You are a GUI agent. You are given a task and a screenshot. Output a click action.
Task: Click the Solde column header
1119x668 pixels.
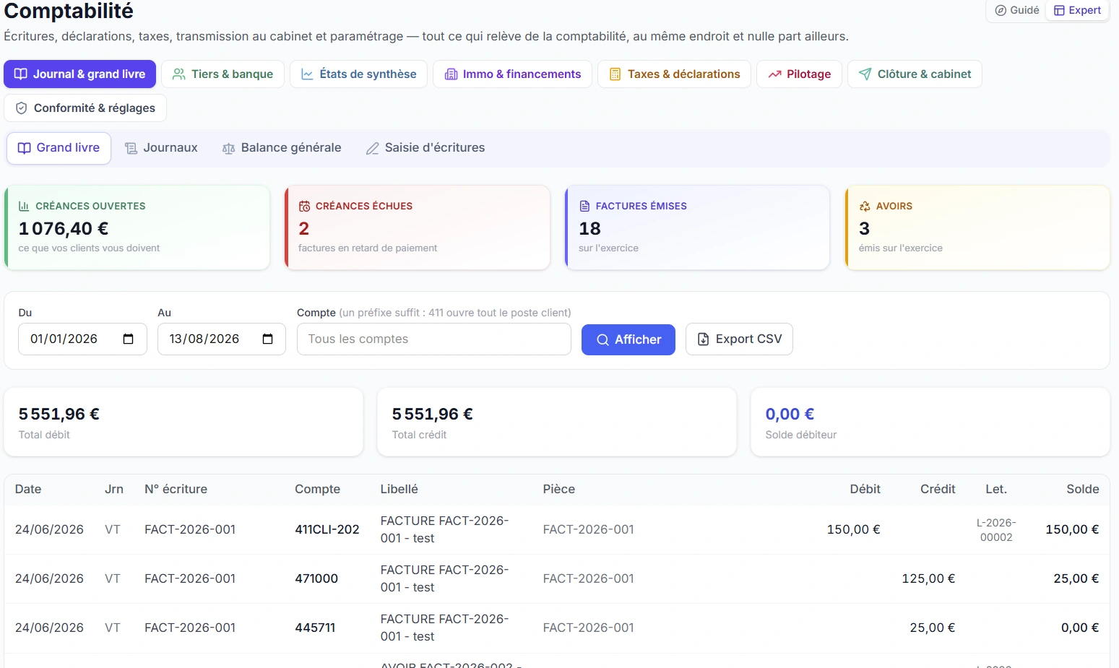coord(1083,489)
